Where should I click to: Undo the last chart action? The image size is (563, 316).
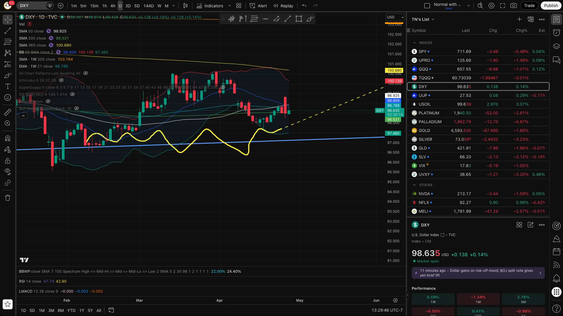304,6
